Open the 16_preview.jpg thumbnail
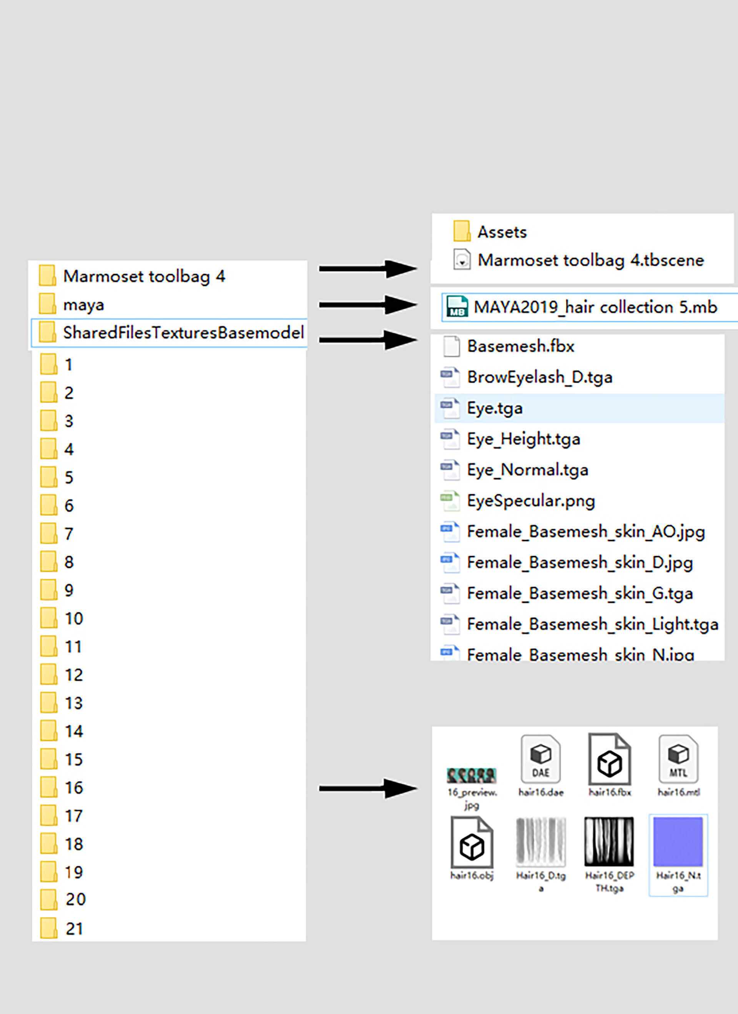738x1014 pixels. point(472,776)
